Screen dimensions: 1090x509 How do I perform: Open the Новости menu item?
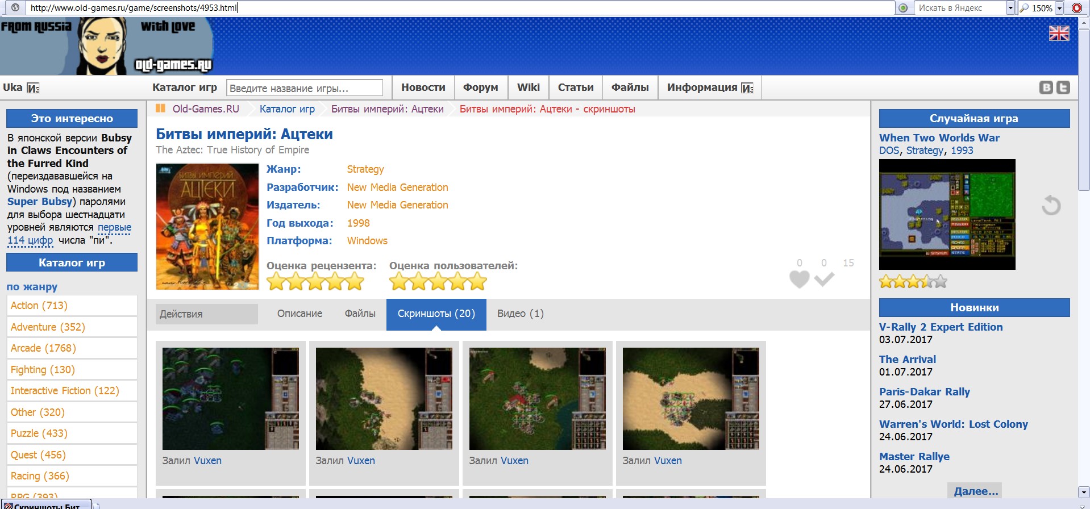423,87
